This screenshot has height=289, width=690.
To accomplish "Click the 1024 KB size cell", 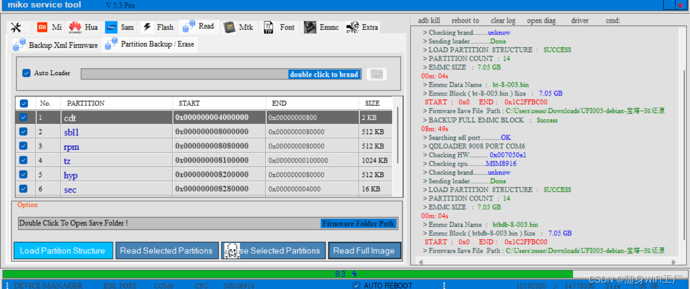I will (x=375, y=161).
